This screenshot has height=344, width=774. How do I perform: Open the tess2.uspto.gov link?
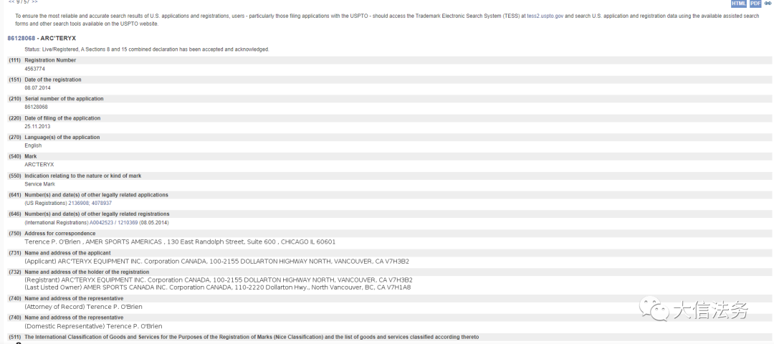point(545,16)
